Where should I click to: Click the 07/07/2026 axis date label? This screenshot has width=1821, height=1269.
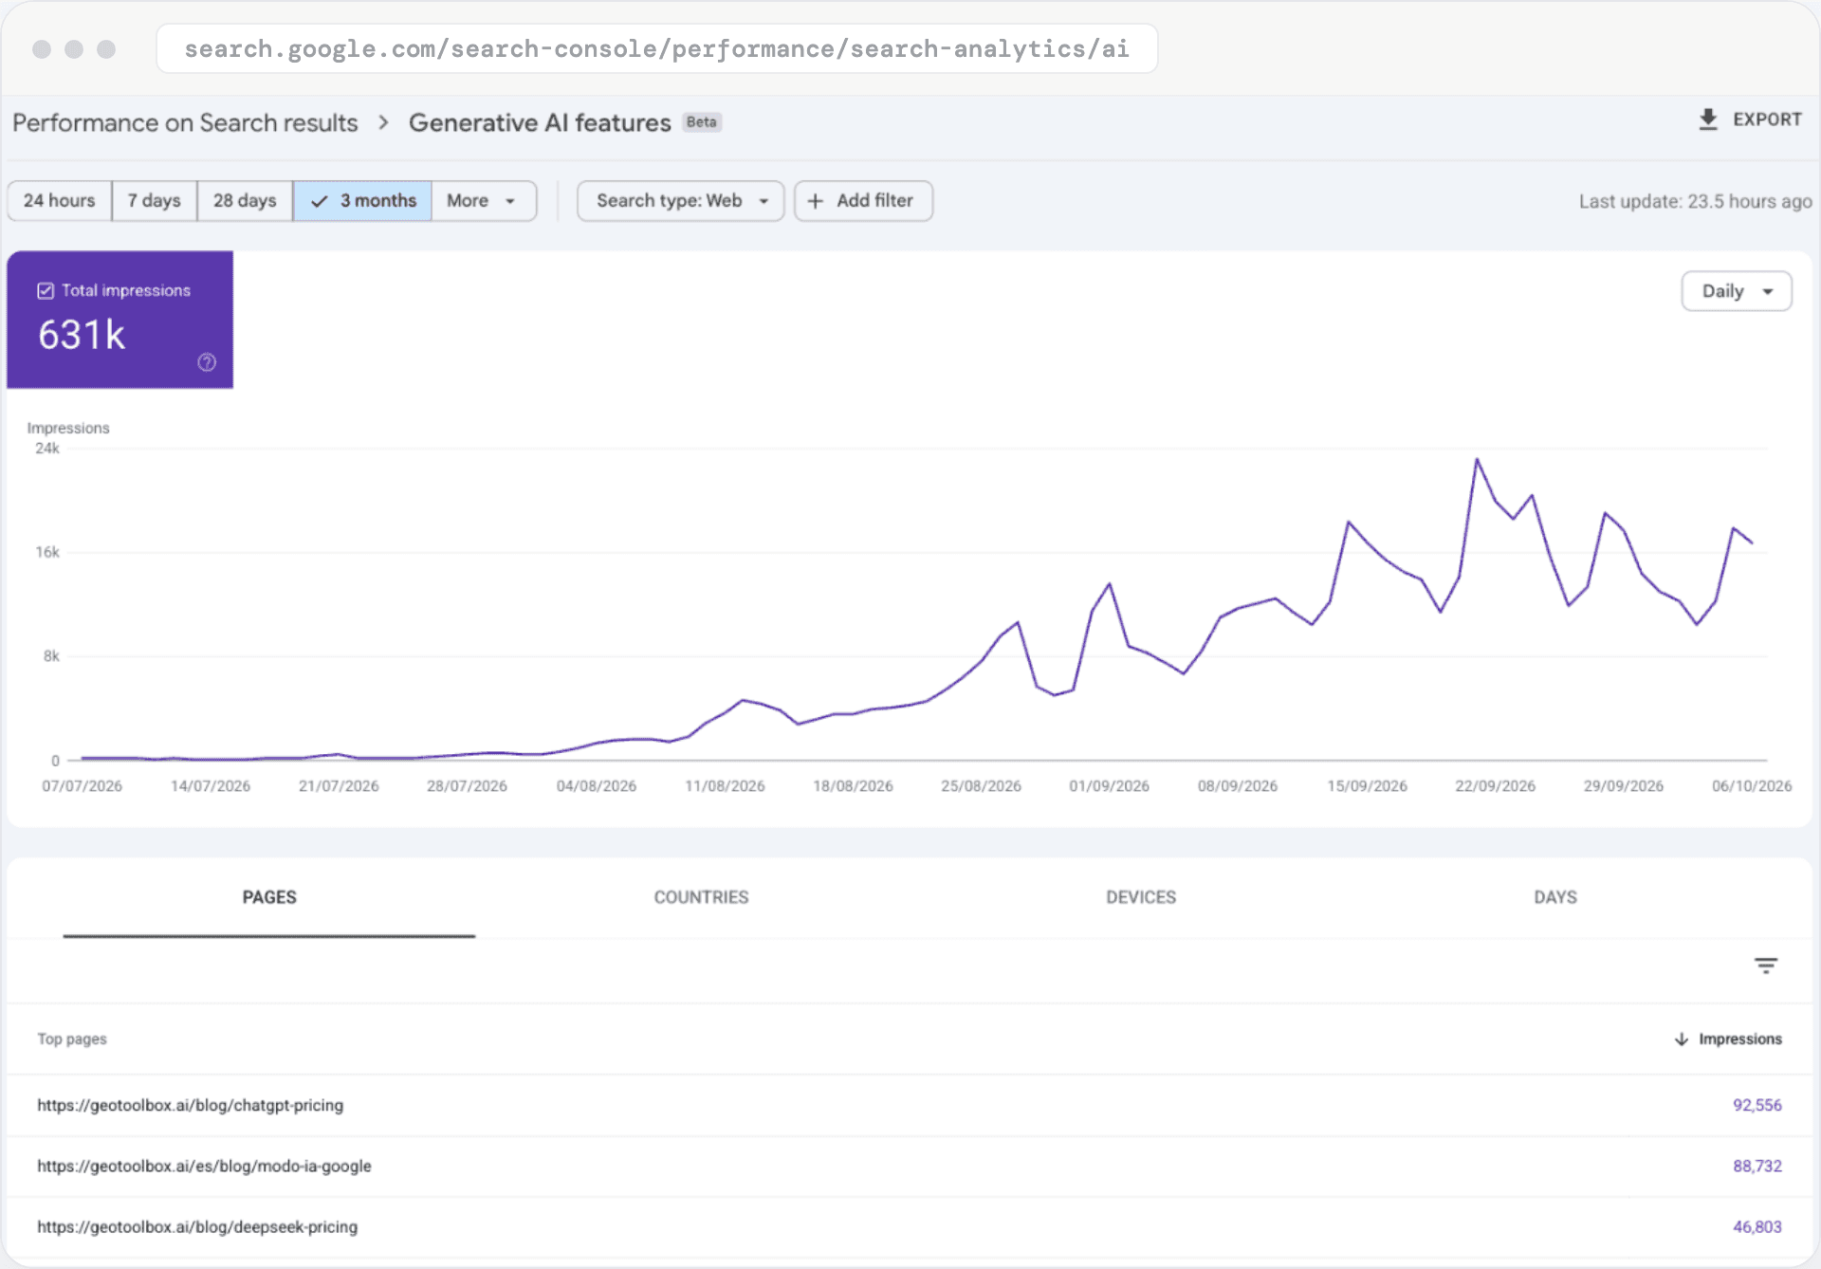coord(82,786)
